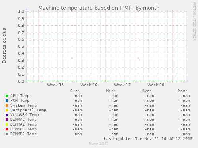The width and height of the screenshot is (198, 148).
Task: Click the green CPU Temp color swatch
Action: 7,96
